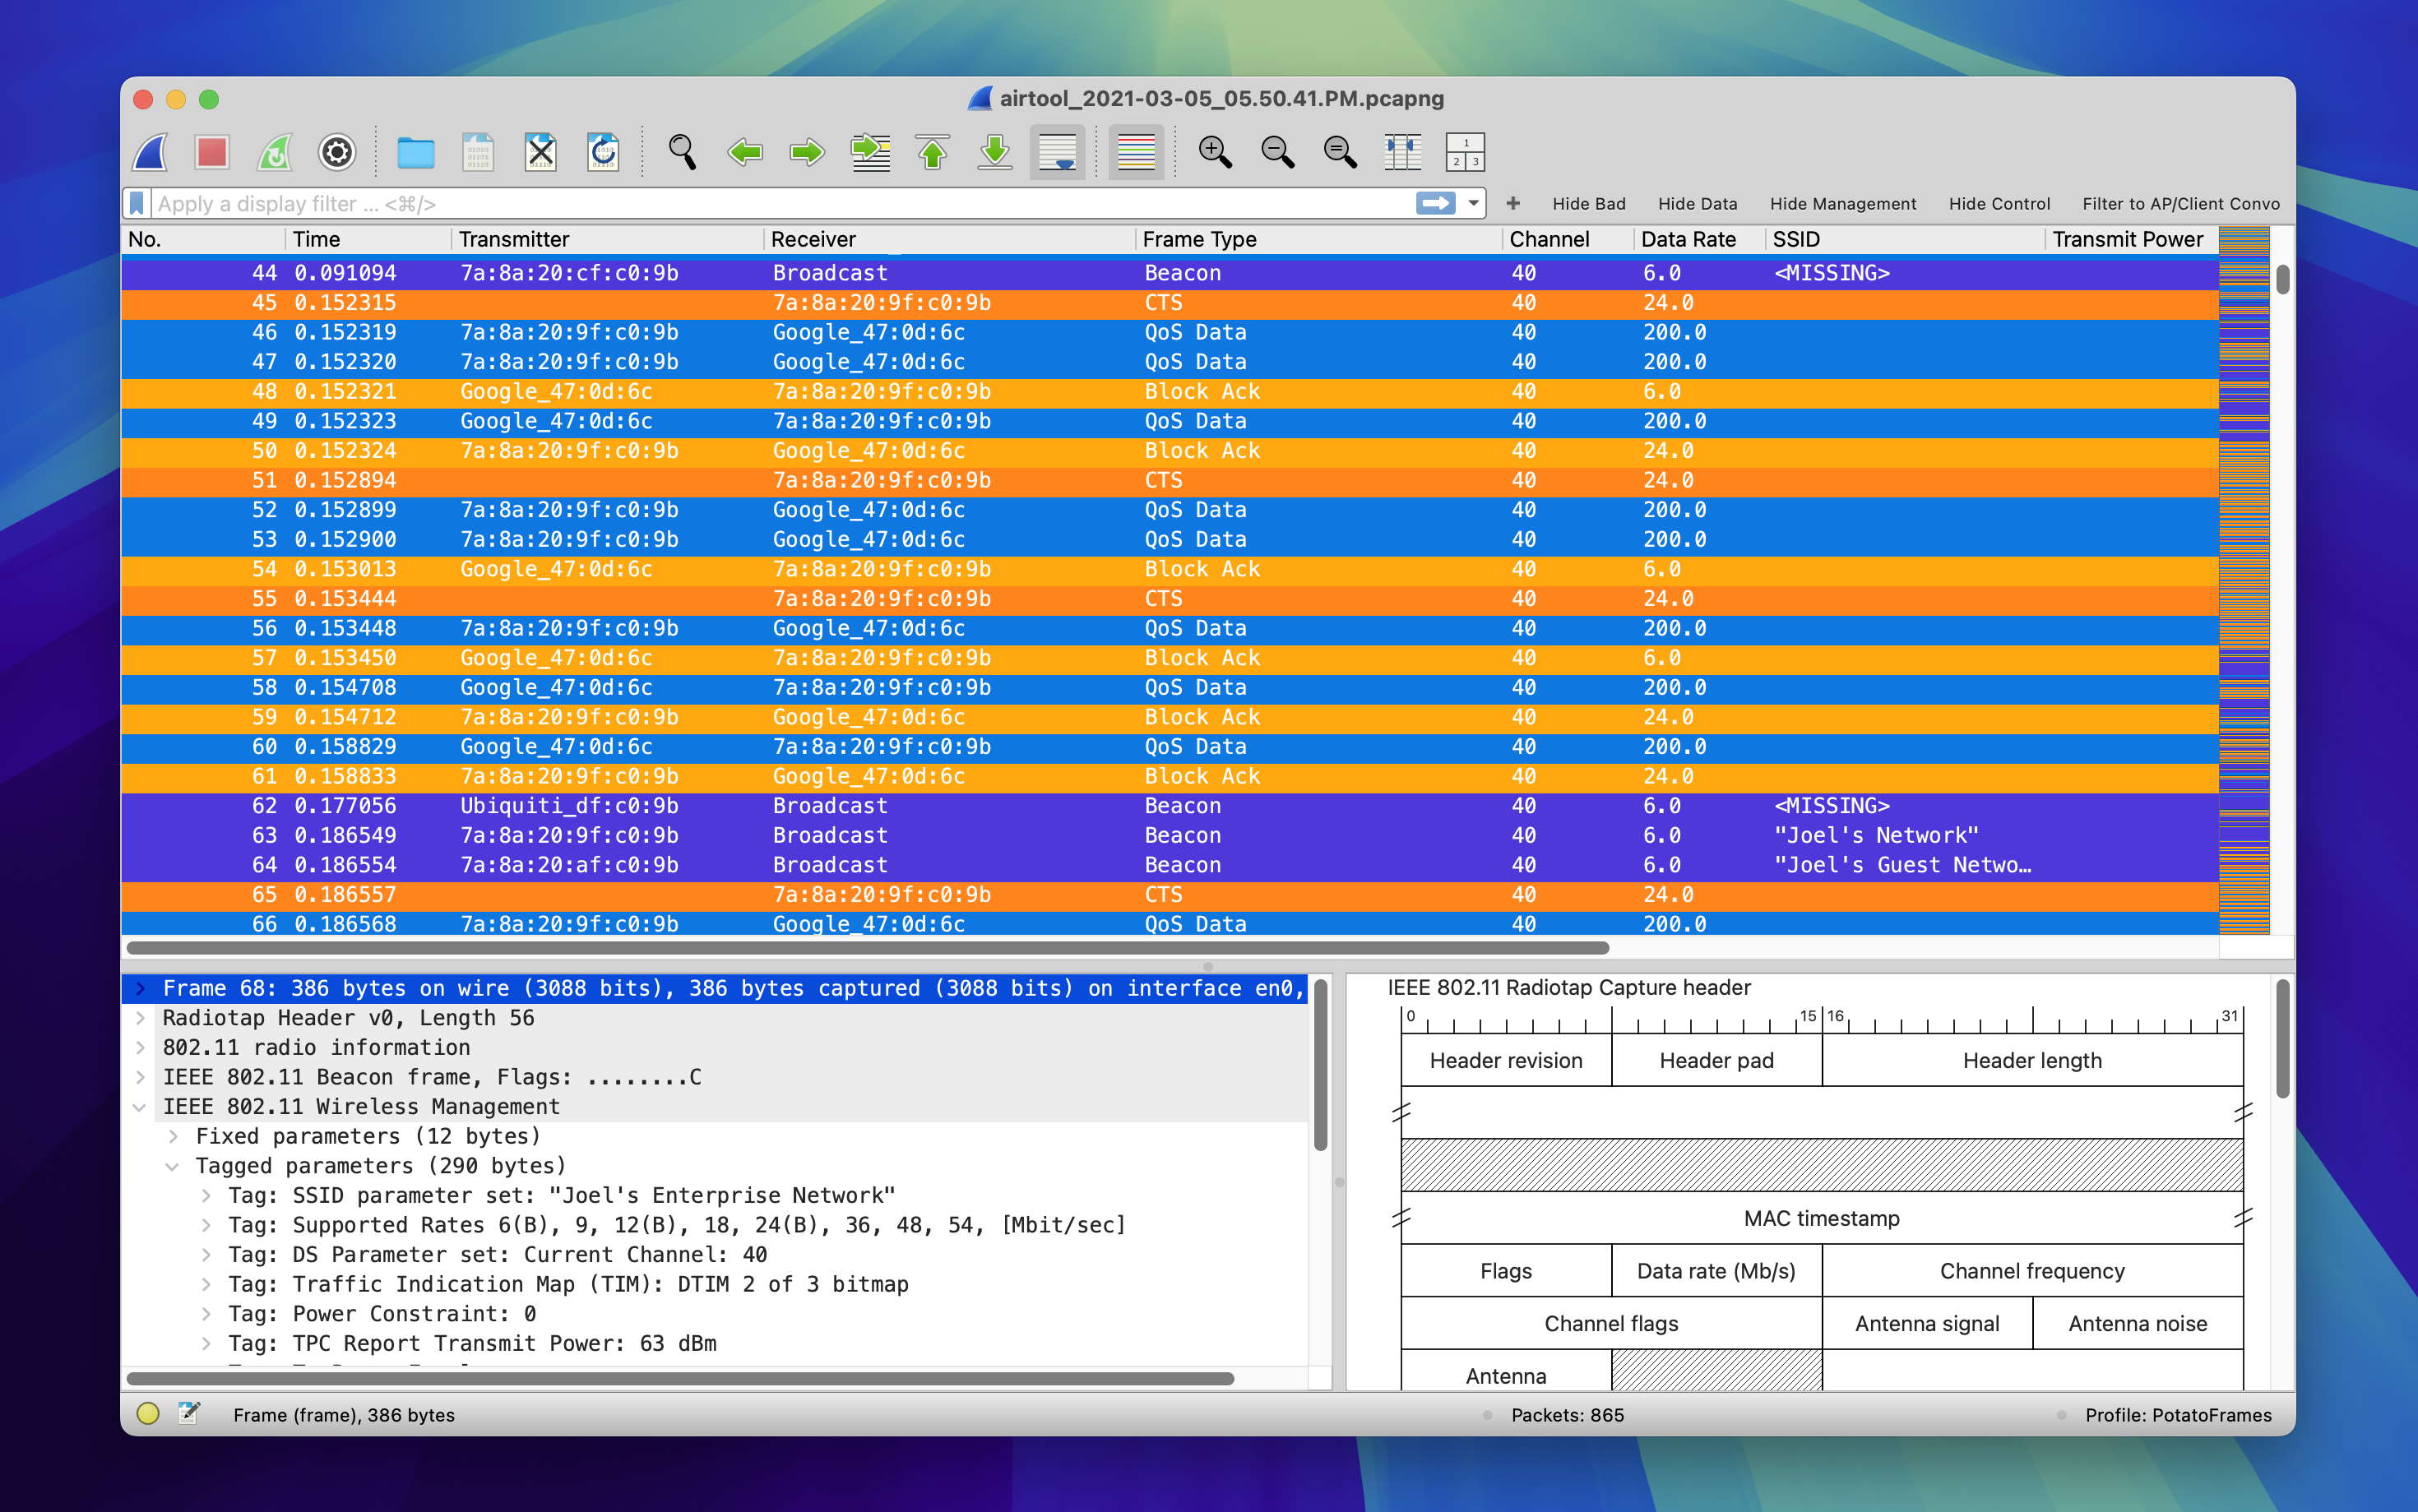Save the capture file icon
2418x1512 pixels.
click(478, 153)
